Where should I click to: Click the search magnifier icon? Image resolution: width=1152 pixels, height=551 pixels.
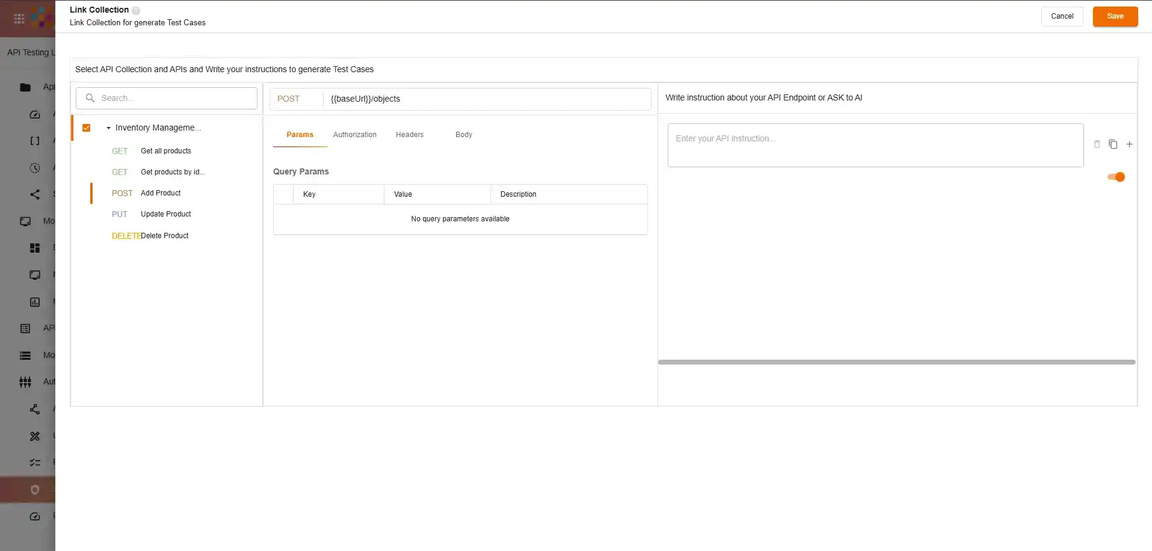(90, 98)
